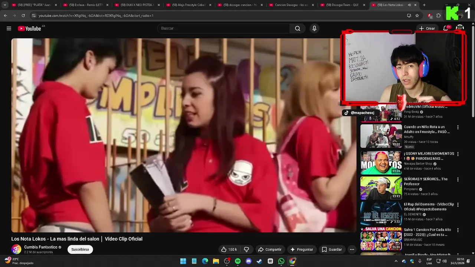This screenshot has width=475, height=267.
Task: Open volume control in system tray
Action: pos(445,261)
